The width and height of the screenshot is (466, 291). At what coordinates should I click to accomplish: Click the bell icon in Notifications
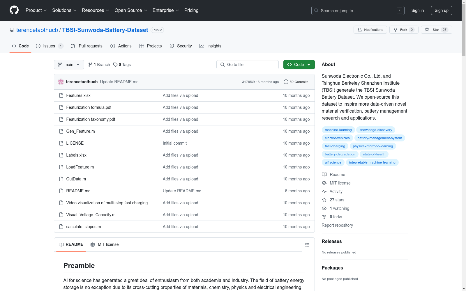[x=360, y=30]
